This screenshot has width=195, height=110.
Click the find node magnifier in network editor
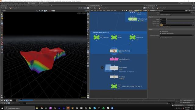(144, 10)
